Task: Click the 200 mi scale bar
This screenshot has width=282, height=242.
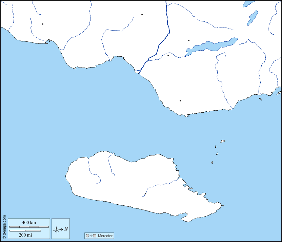Action: [25, 231]
